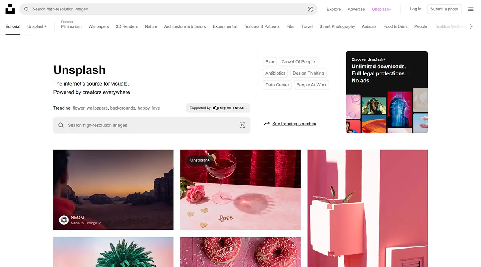The height and width of the screenshot is (267, 481).
Task: Click trending term wallpapers
Action: (x=97, y=108)
